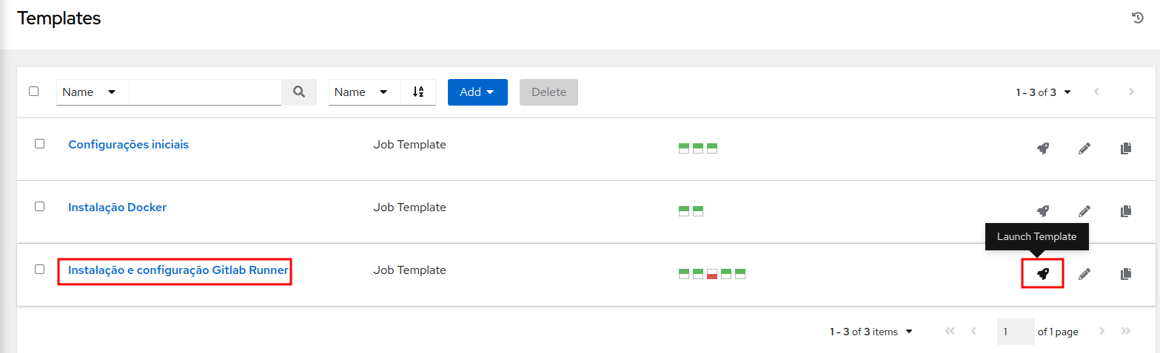1160x353 pixels.
Task: Edit the Configurações iniciais template
Action: tap(1084, 148)
